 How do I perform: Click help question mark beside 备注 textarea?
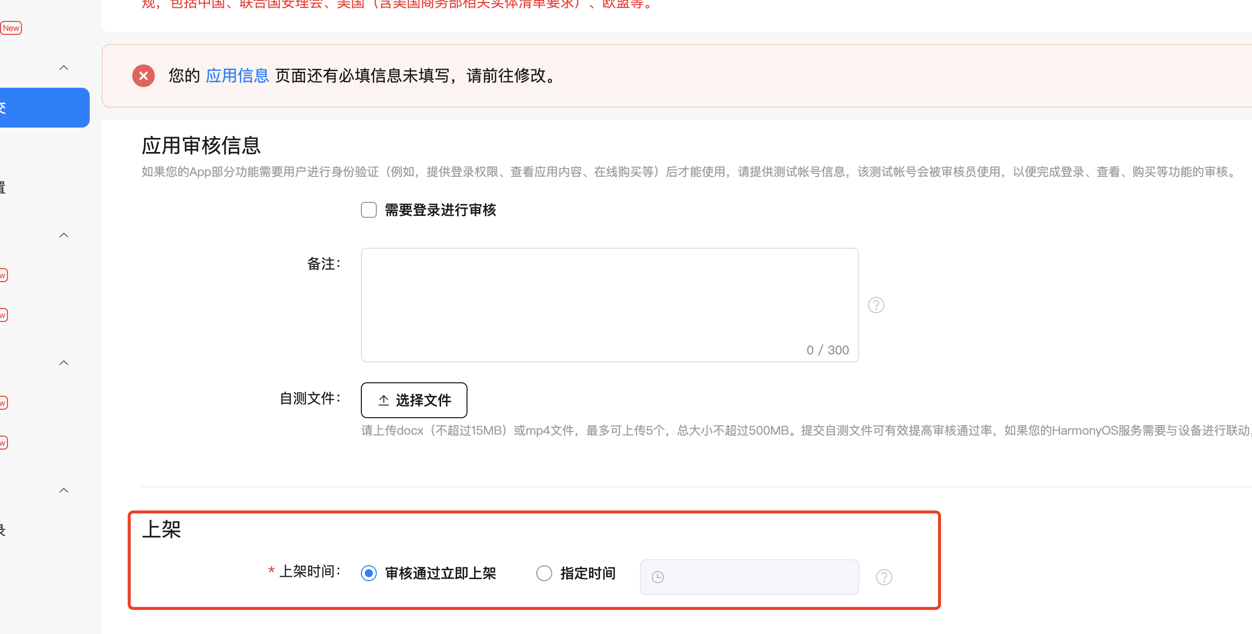click(x=876, y=305)
